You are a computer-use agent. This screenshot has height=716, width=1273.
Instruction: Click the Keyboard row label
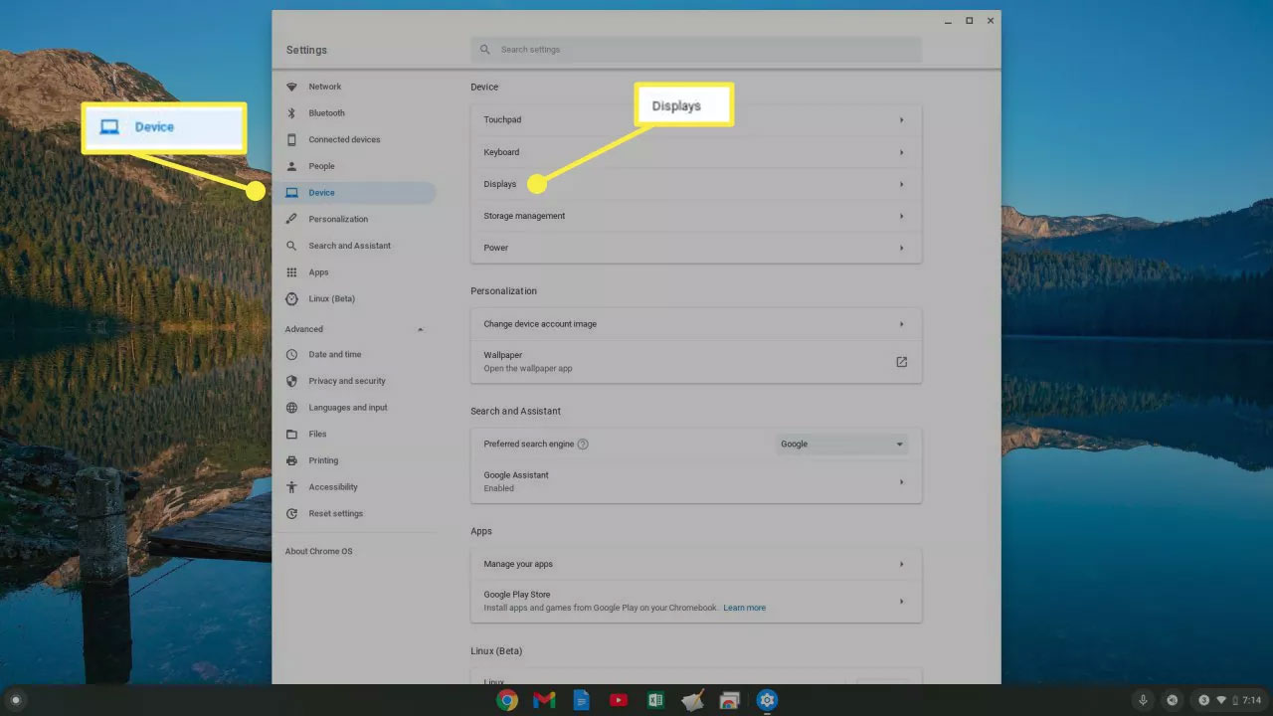501,152
